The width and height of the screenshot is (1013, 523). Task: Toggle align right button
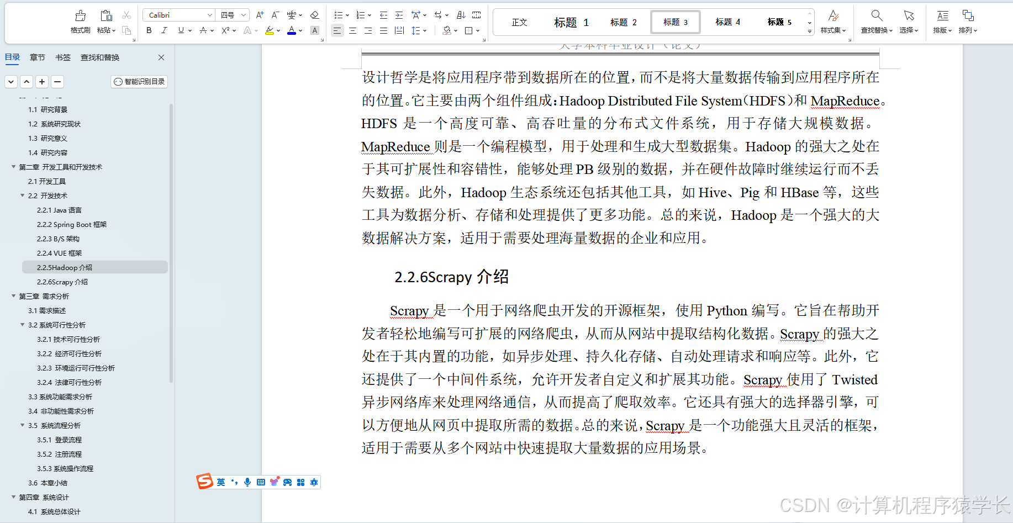[x=368, y=30]
